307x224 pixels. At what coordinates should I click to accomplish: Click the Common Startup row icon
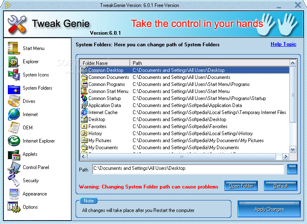point(84,98)
